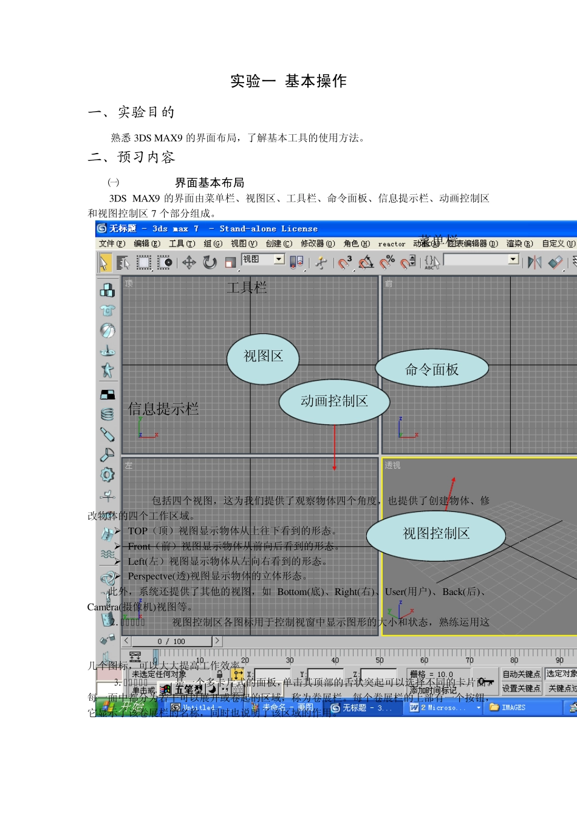Toggle the 设置关键点 Set Key button
This screenshot has width=577, height=816.
point(521,688)
